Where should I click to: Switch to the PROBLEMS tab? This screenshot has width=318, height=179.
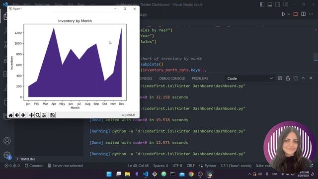(200, 79)
